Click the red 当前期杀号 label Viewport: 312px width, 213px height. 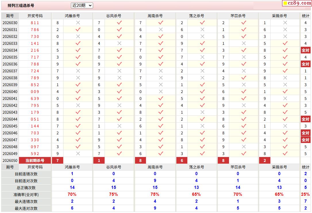coord(35,160)
